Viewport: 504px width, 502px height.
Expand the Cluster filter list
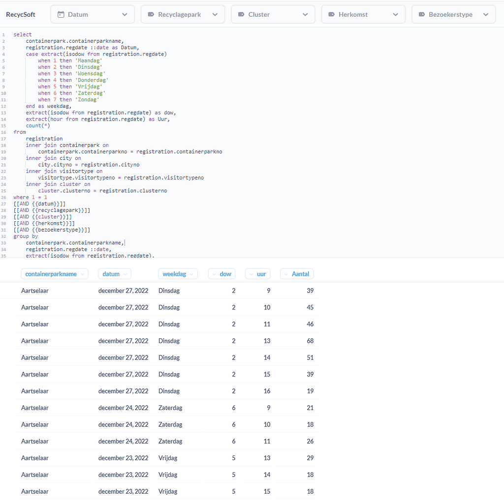coord(305,14)
